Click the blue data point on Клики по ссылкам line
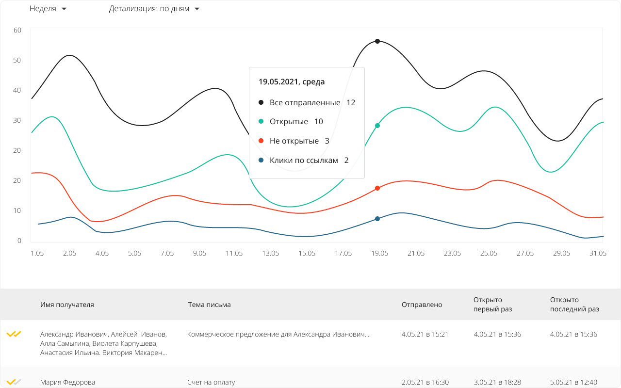Viewport: 621px width, 388px height. [x=377, y=219]
